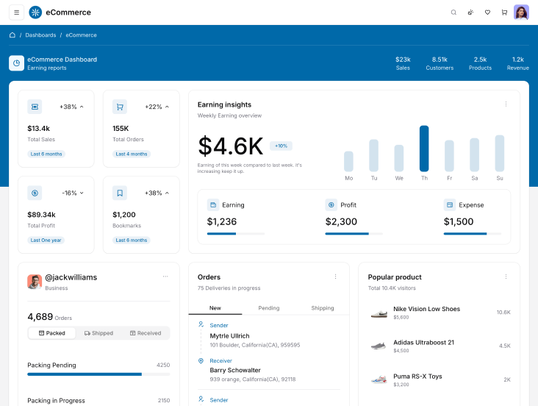
Task: Open Adidas Ultraboost 21 product name
Action: click(x=423, y=343)
